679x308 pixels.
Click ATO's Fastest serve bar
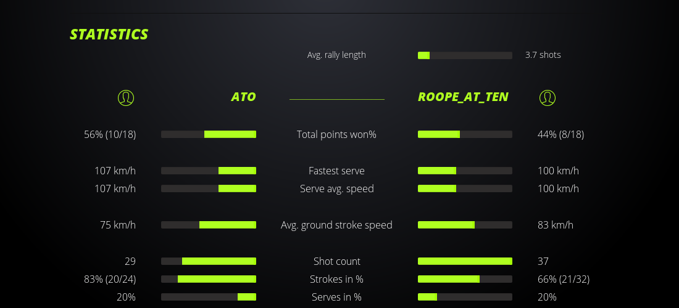point(209,171)
